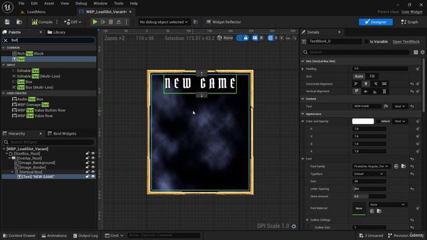The height and width of the screenshot is (240, 427).
Task: Collapse the Vertical Box hierarchy node
Action: [x=12, y=172]
